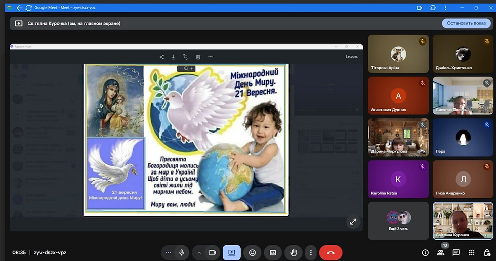The image size is (496, 261).
Task: Open the title bar three-dot menu
Action: click(445, 8)
